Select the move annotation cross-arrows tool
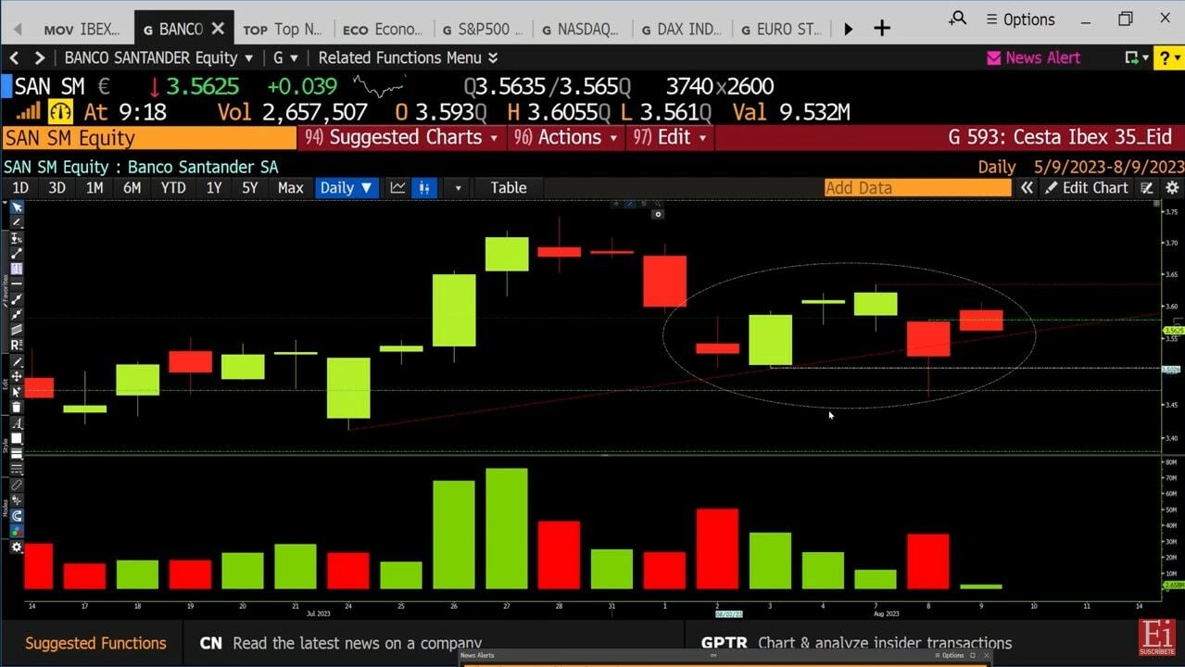 click(x=17, y=375)
